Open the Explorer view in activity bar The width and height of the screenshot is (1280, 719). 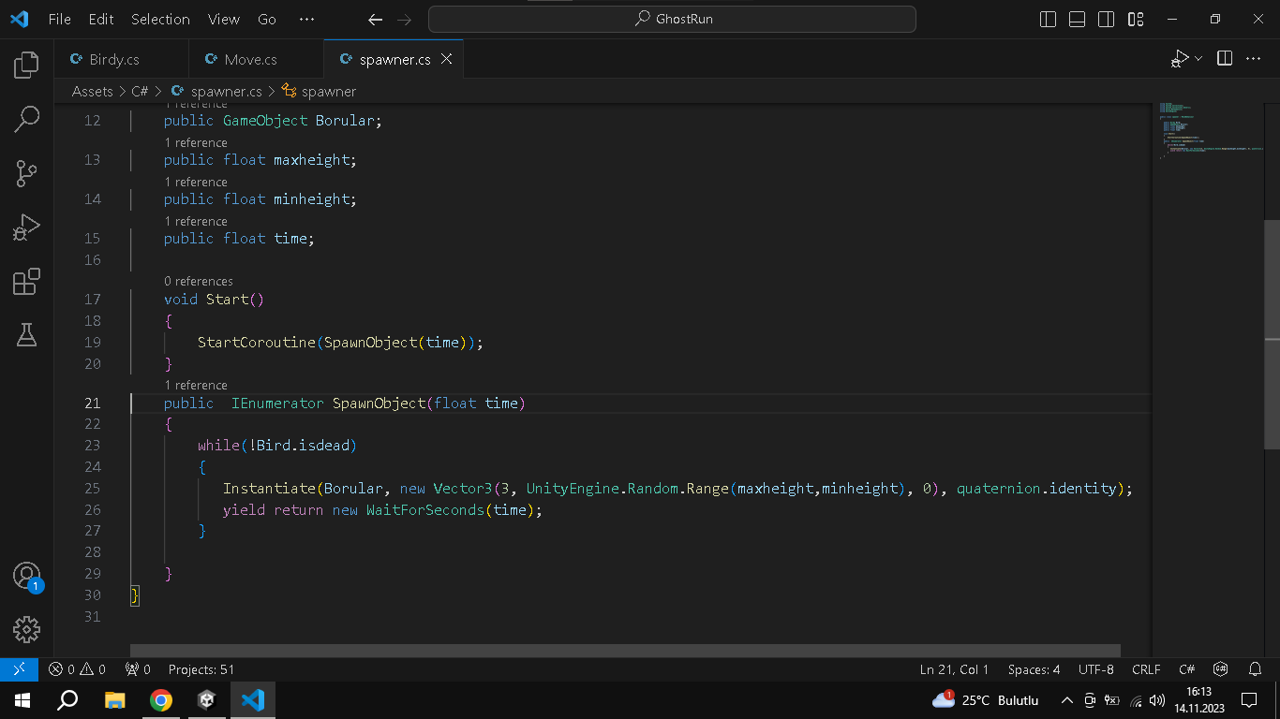(x=26, y=65)
